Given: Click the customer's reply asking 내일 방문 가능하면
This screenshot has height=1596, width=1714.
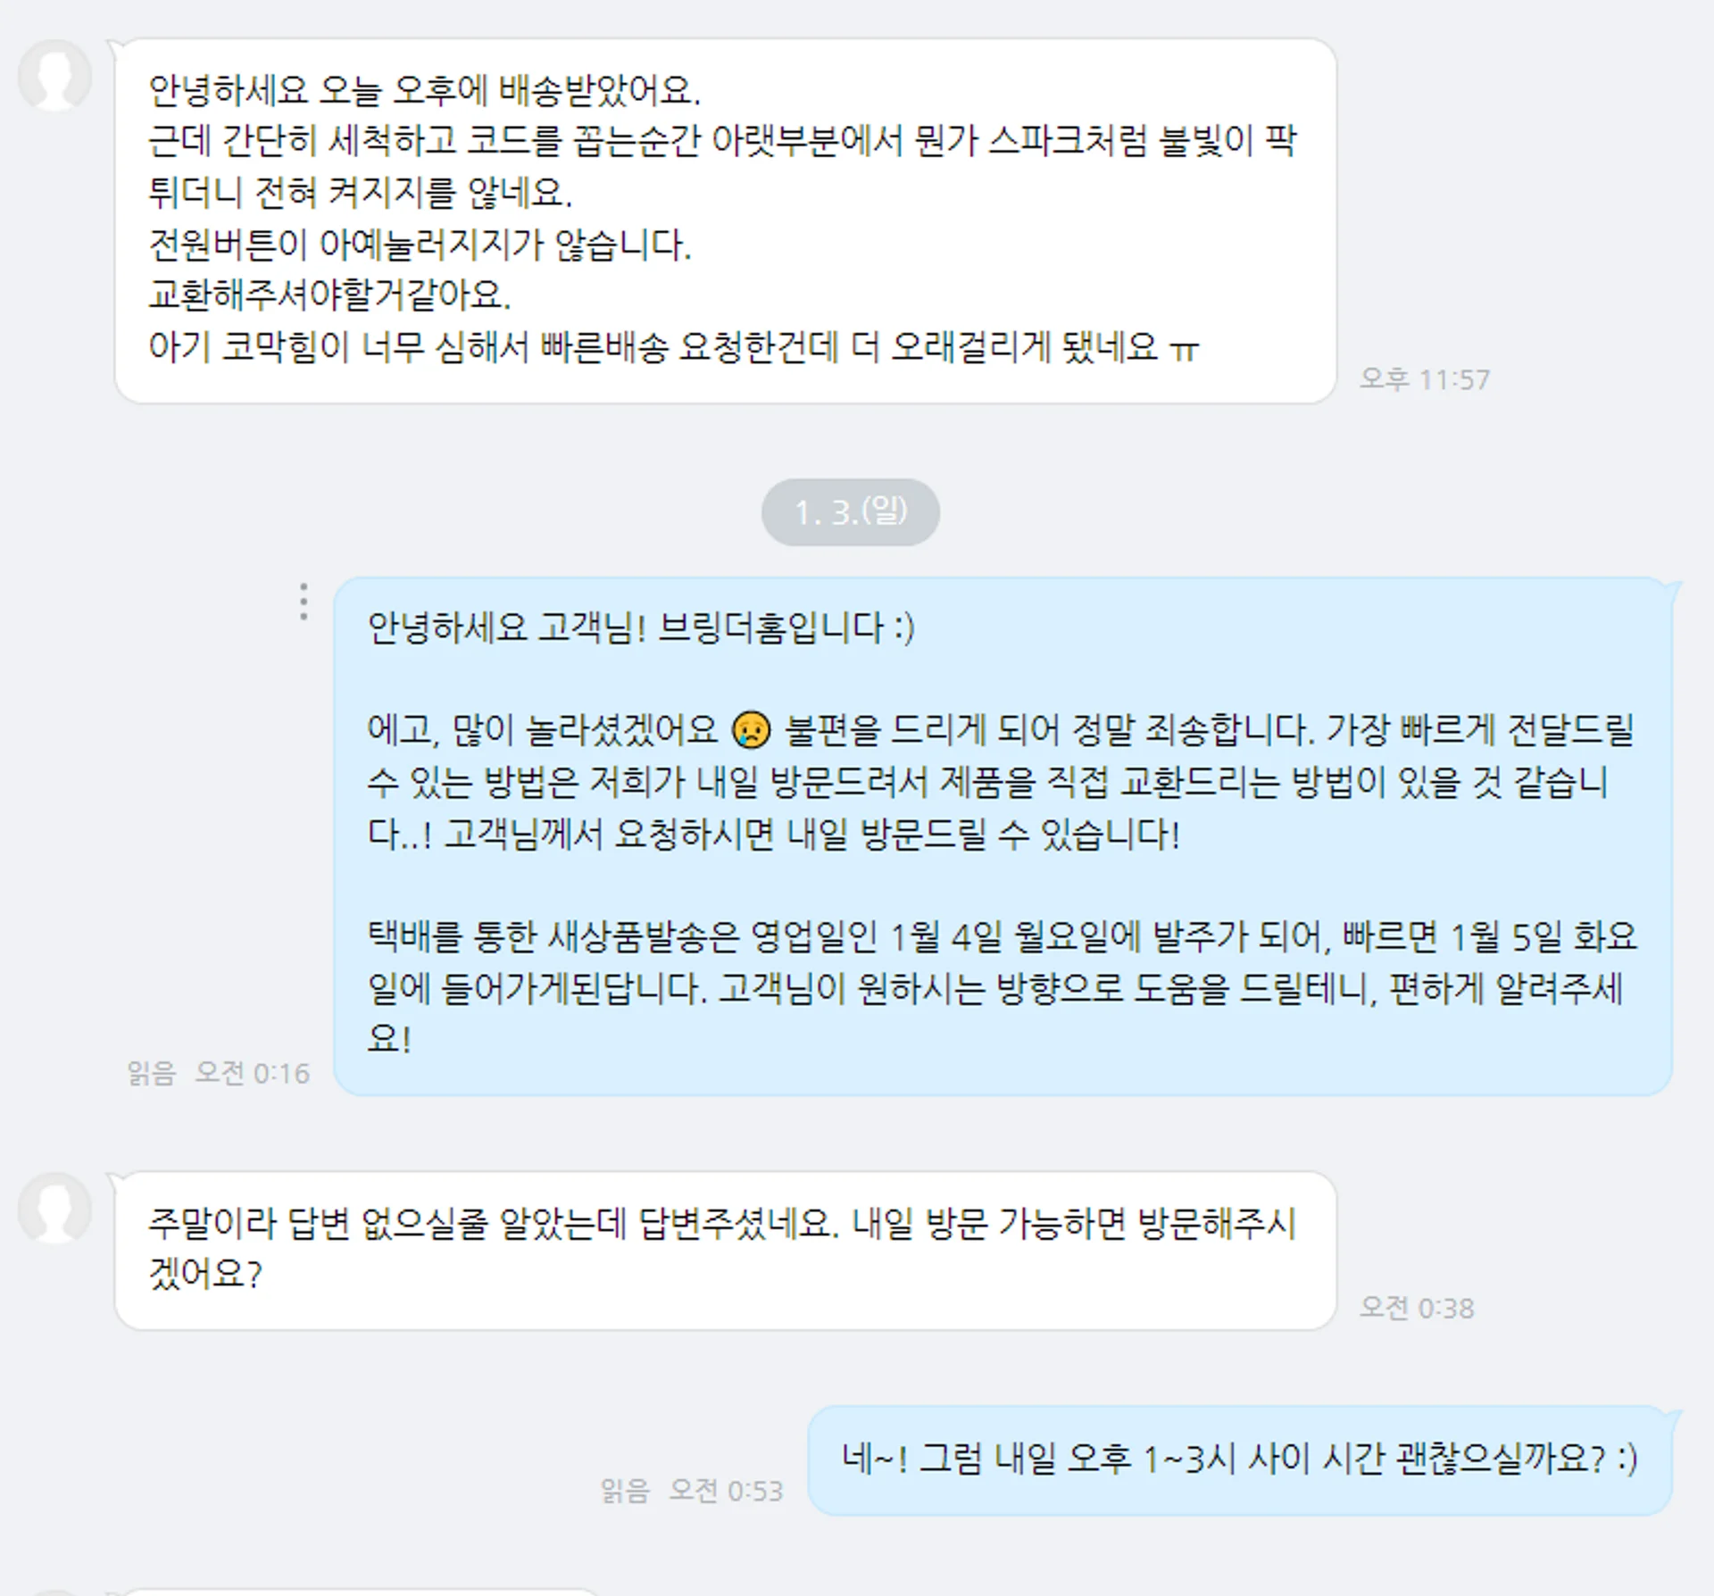Looking at the screenshot, I should [x=725, y=1250].
